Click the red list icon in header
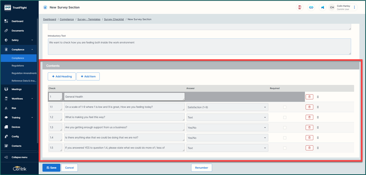Viewport: 366px width, 175px height. tap(300, 7)
